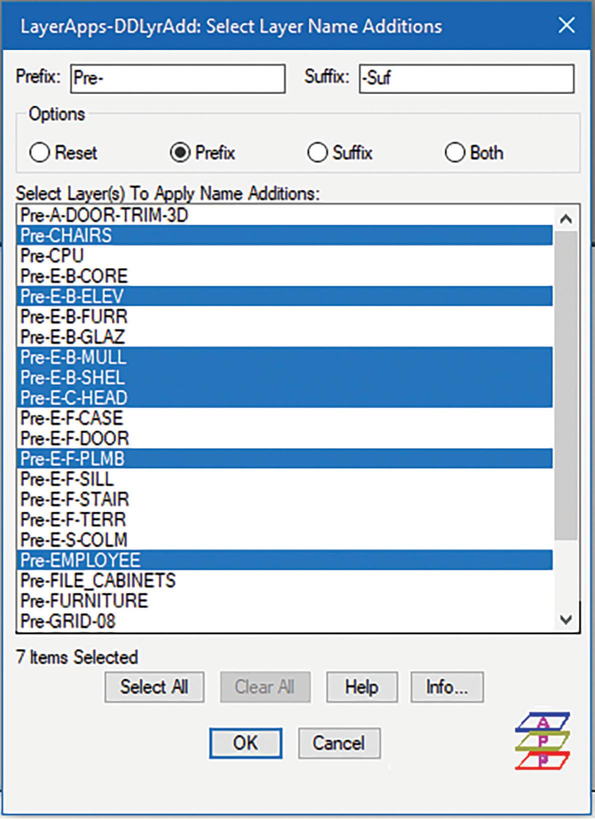The height and width of the screenshot is (820, 595).
Task: Select the Pre-E-B-FURR layer
Action: pos(285,316)
